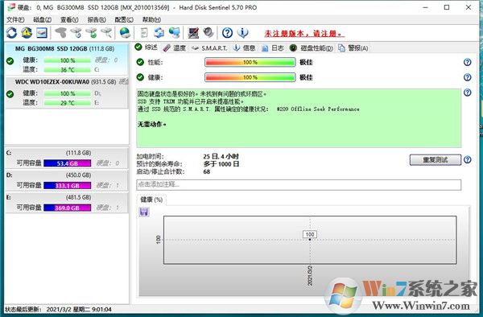
Task: Click E: free space bar 369.0 GB
Action: (67, 208)
